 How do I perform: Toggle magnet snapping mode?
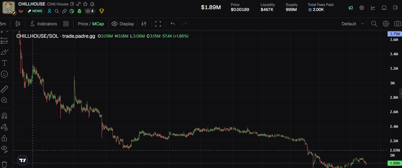[x=5, y=116]
